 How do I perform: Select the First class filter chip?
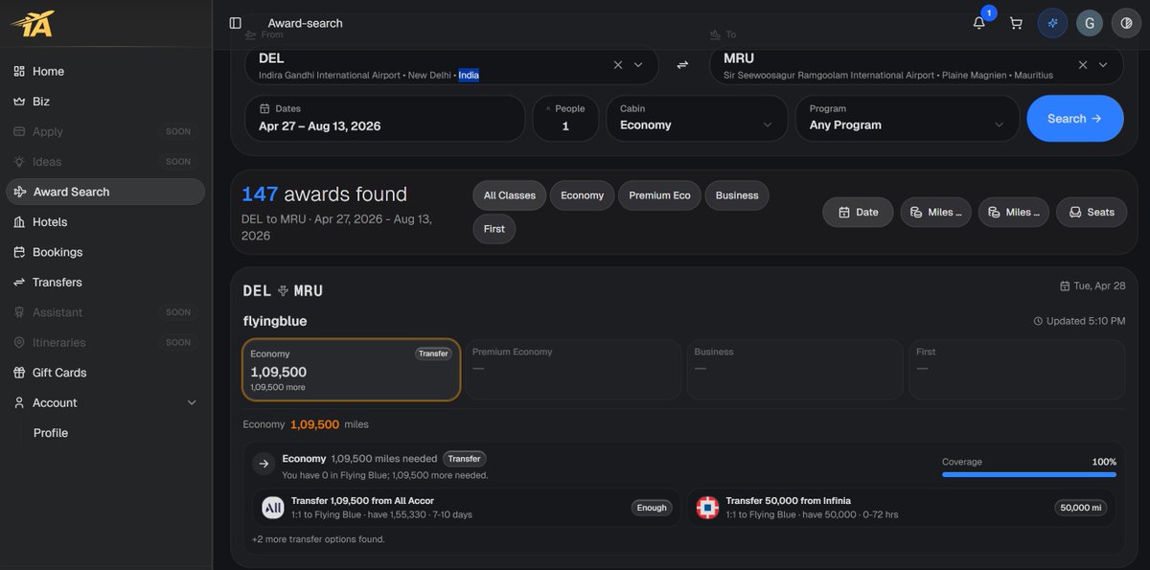[x=494, y=229]
